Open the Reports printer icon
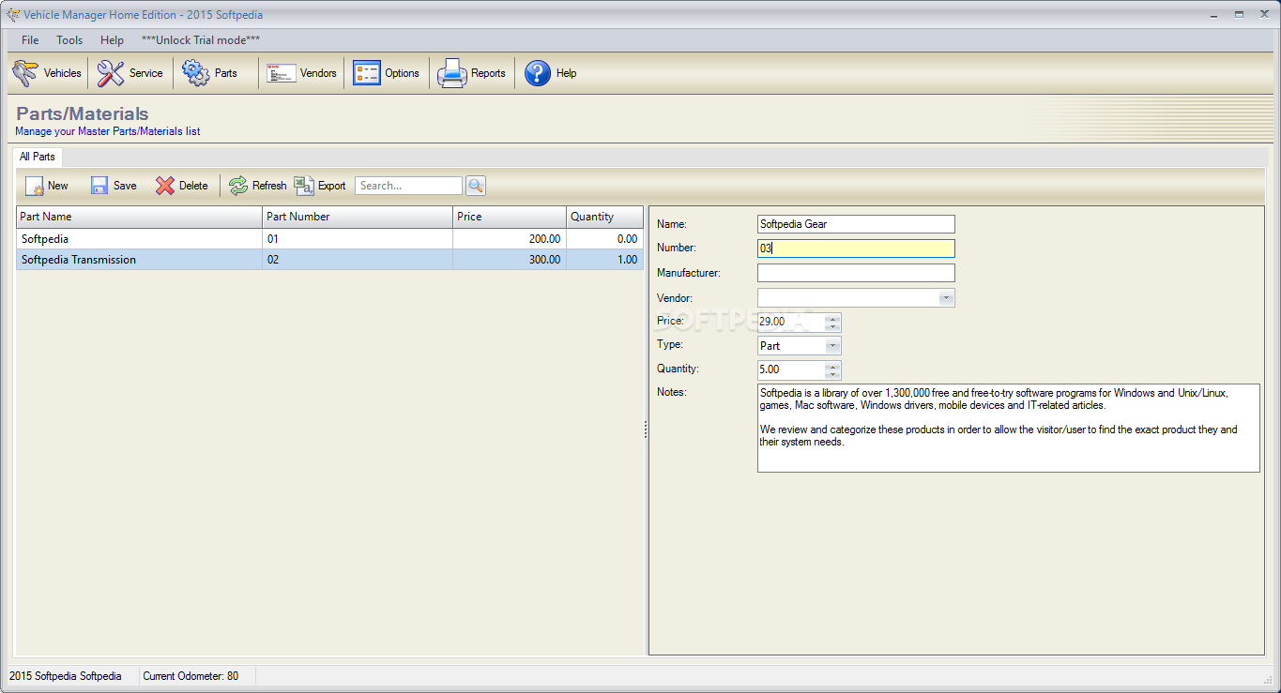1281x693 pixels. (x=451, y=73)
